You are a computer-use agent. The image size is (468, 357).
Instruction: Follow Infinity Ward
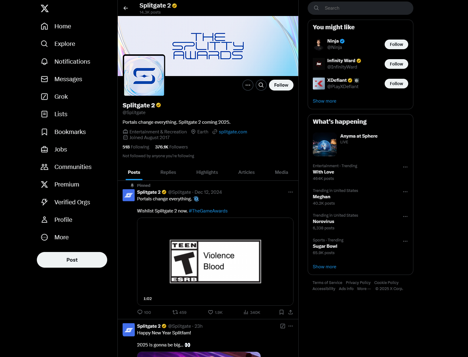pos(396,64)
